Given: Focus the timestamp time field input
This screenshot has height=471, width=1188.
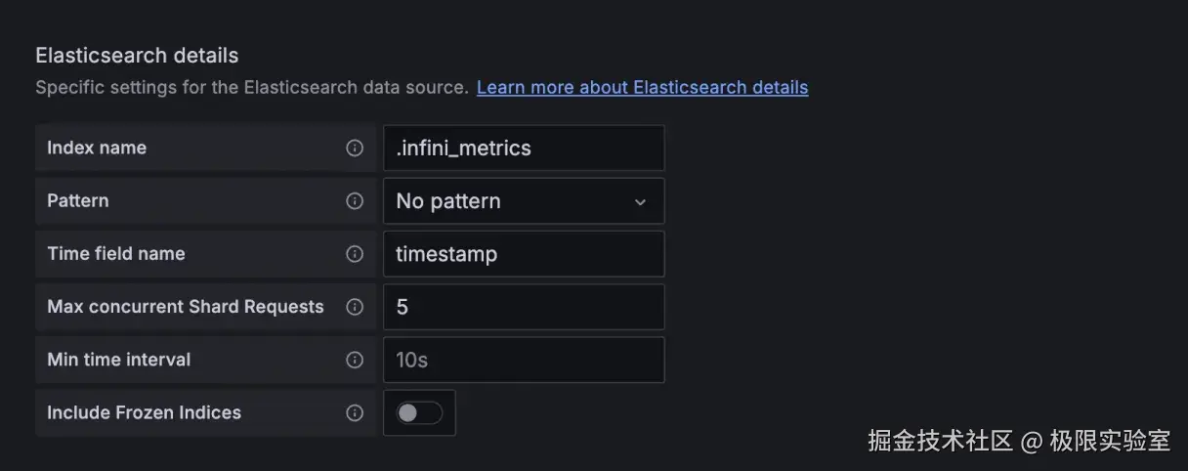Looking at the screenshot, I should click(523, 254).
